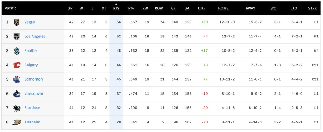
Task: Click the Vancouver Canucks logo
Action: [x=17, y=94]
